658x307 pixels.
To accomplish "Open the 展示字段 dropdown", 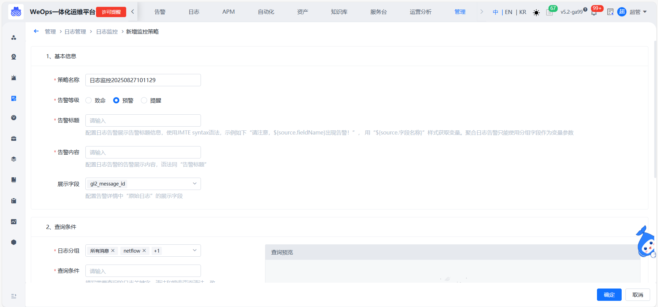I will click(143, 184).
